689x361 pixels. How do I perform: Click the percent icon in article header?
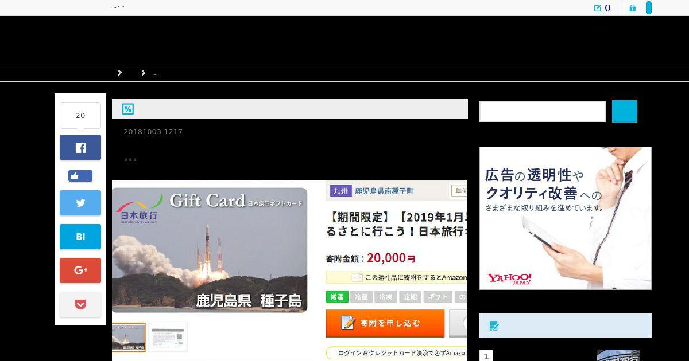(127, 109)
